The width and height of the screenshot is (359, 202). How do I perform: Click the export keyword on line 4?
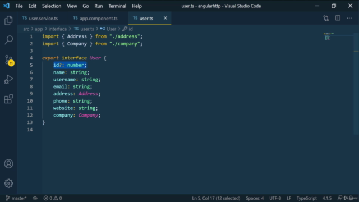point(50,58)
